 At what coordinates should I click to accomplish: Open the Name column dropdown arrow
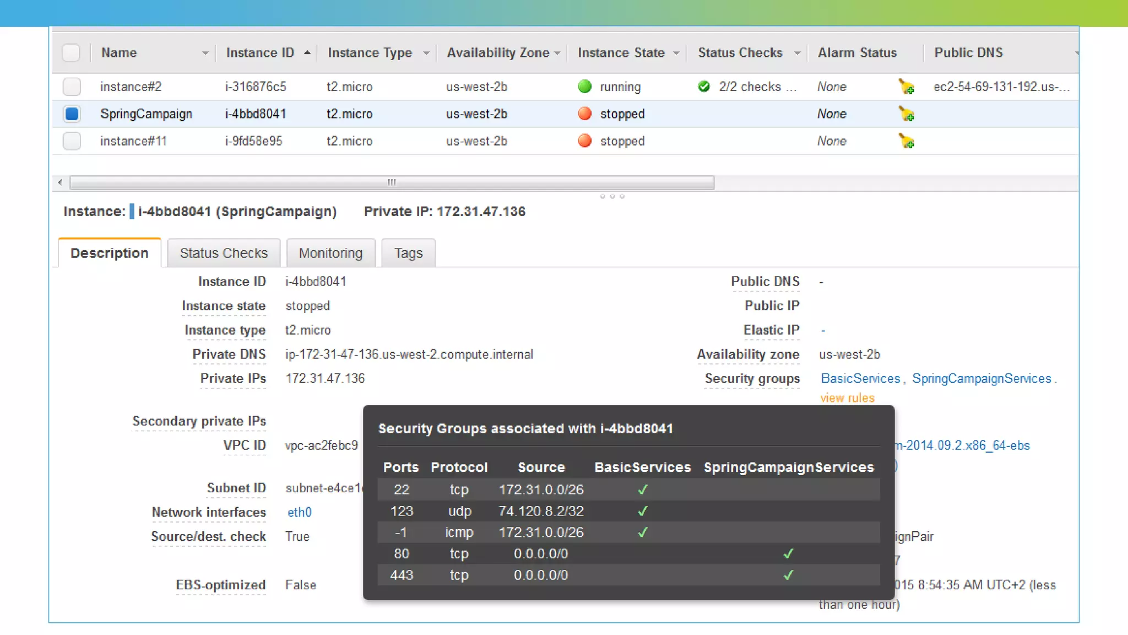pyautogui.click(x=205, y=53)
